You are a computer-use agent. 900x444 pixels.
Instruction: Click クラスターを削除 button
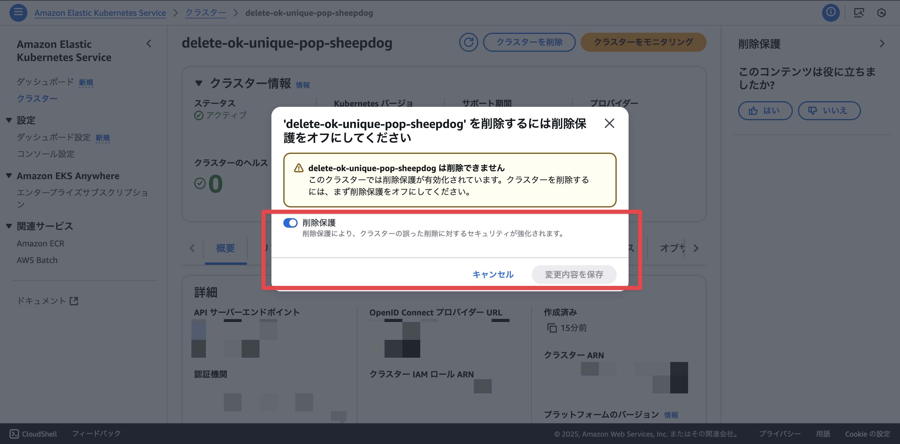click(x=529, y=42)
